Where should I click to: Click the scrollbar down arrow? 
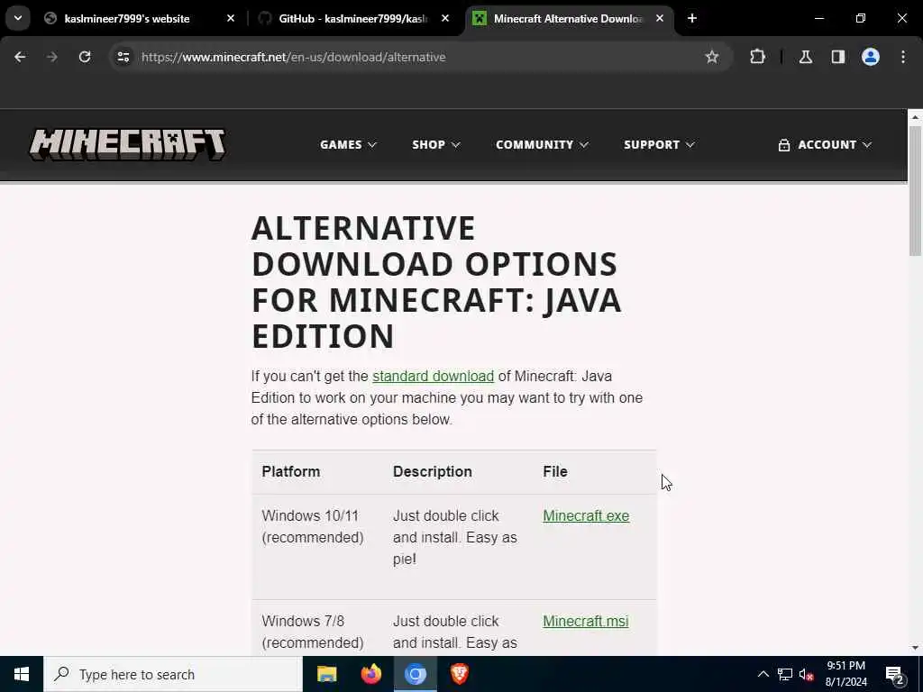[x=915, y=647]
